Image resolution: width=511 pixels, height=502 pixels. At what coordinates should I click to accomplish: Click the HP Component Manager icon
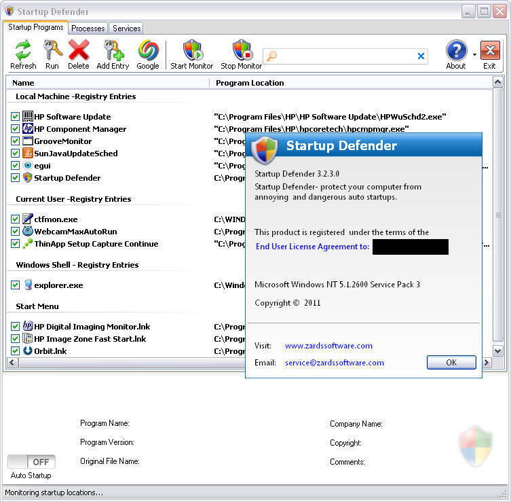click(x=28, y=128)
